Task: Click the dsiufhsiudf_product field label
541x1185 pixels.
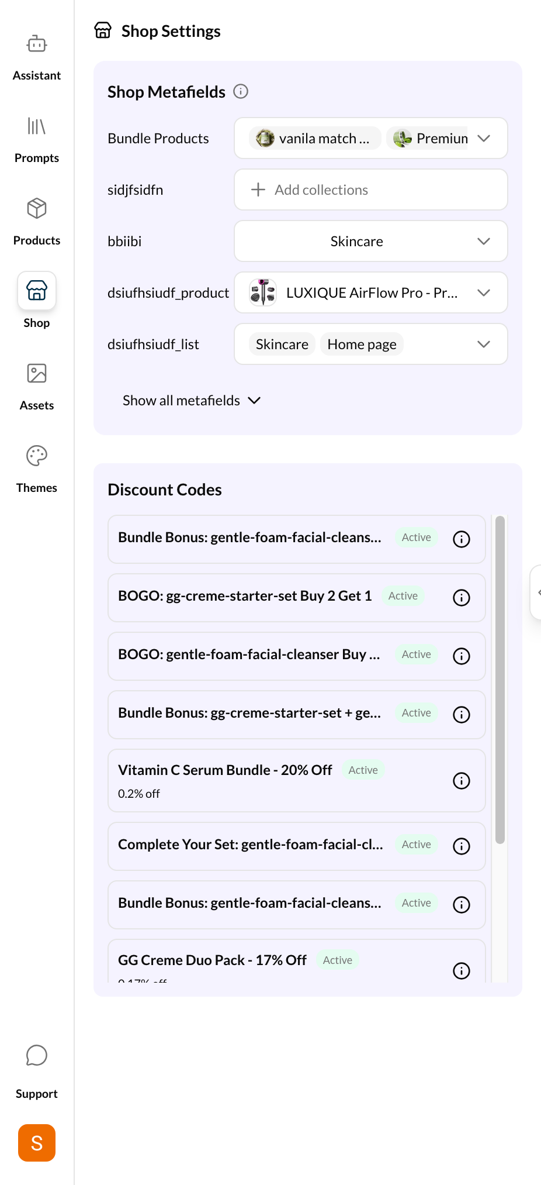Action: [x=168, y=293]
